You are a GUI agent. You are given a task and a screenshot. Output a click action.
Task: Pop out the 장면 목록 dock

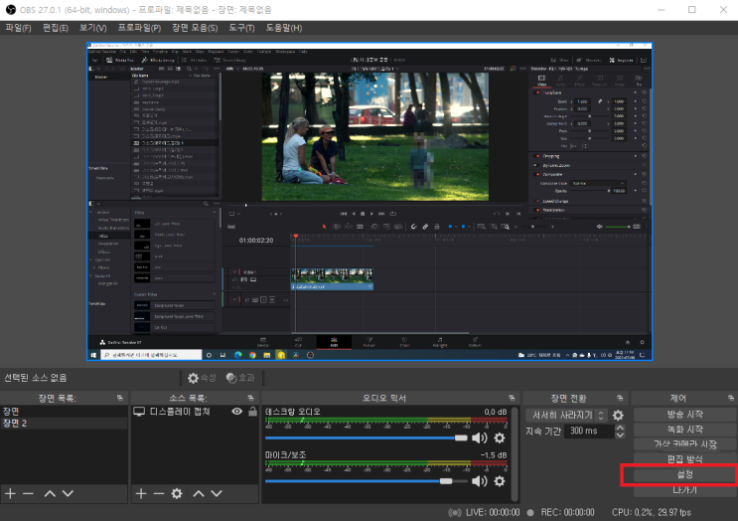click(120, 398)
